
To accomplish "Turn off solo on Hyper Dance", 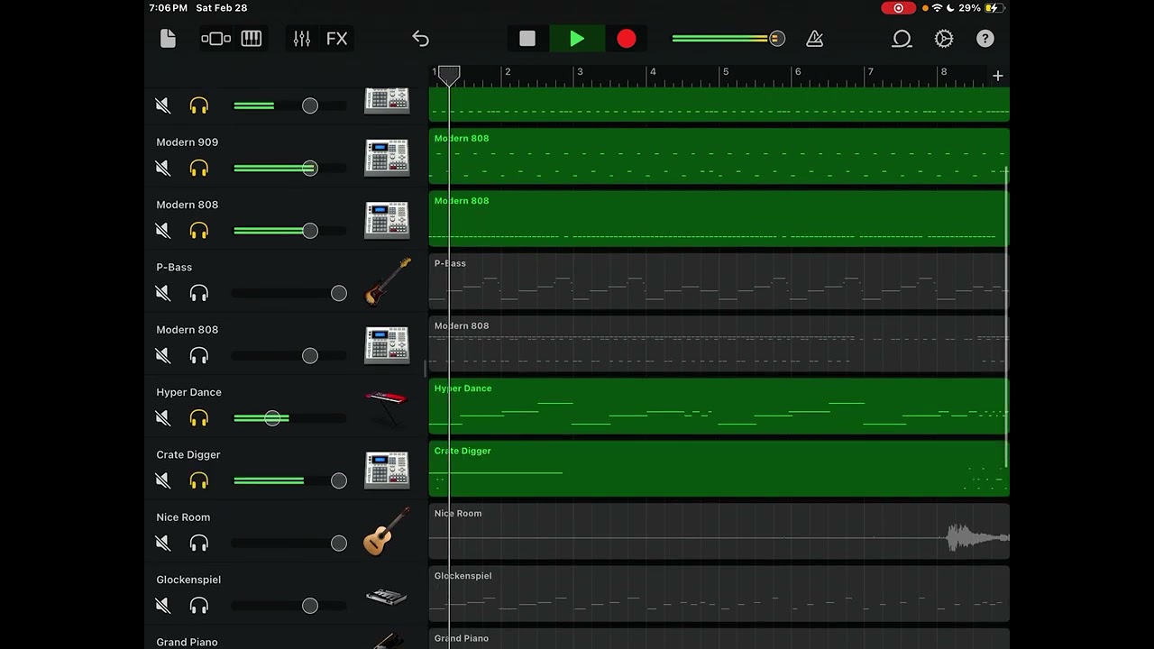I will (x=199, y=418).
